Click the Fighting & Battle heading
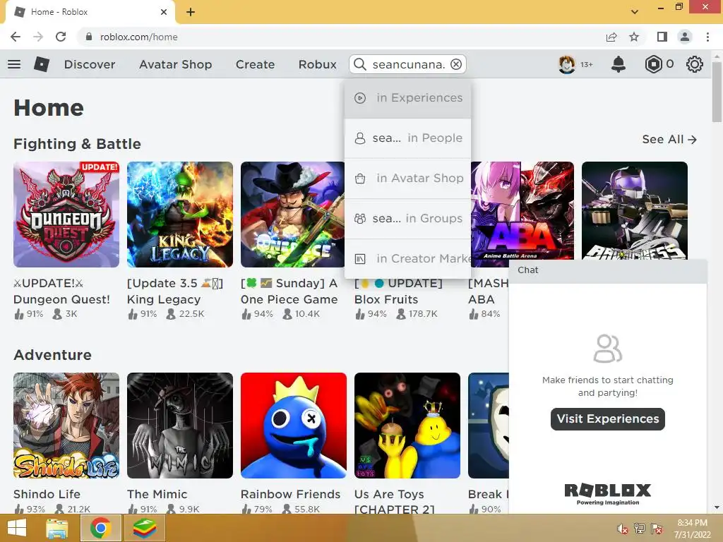This screenshot has width=723, height=542. tap(77, 144)
